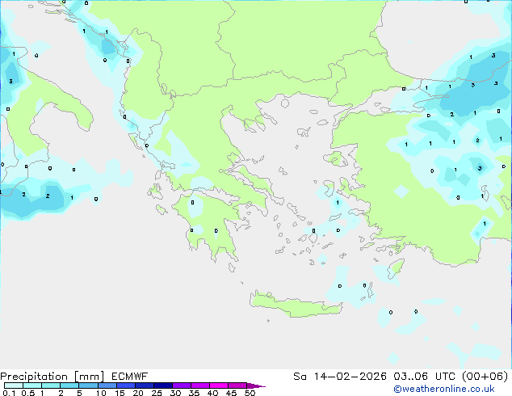Screen dimensions: 512x396
Task: Click the '30' legend scale label
Action: 175,393
